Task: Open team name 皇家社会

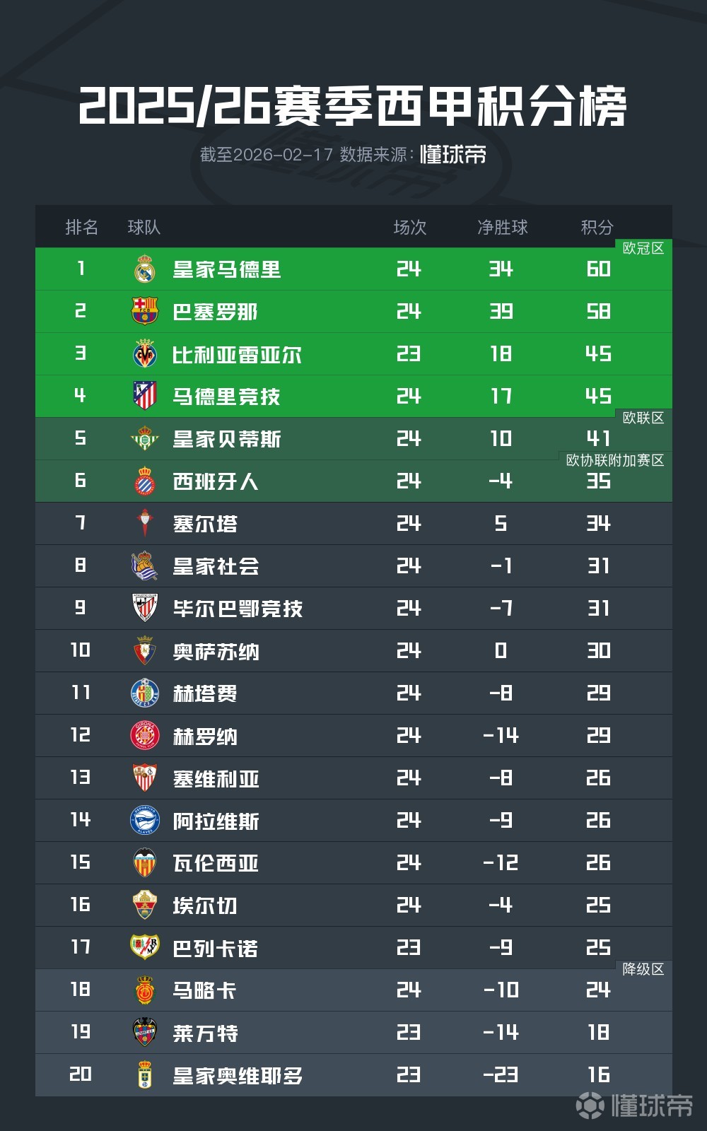Action: [x=216, y=566]
